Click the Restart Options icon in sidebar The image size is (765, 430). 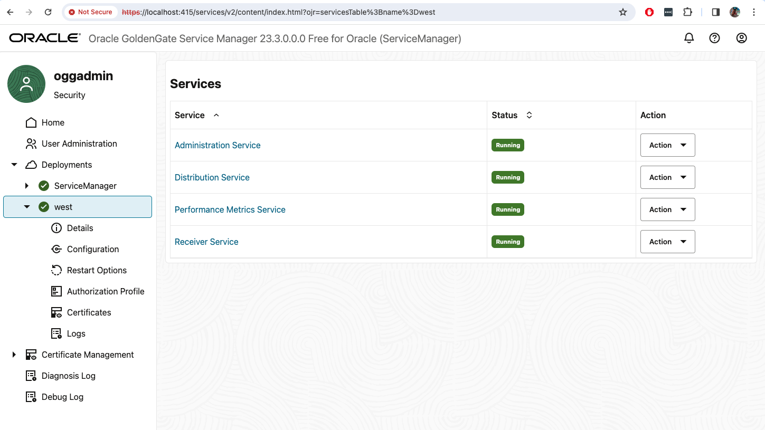tap(56, 270)
